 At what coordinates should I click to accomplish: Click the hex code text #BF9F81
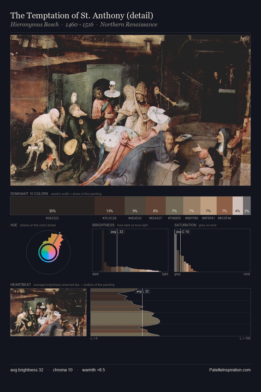click(x=209, y=218)
